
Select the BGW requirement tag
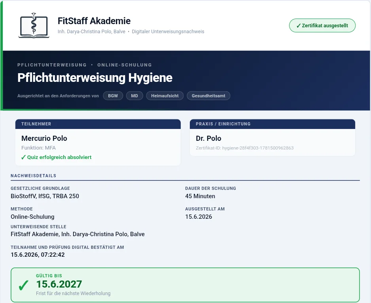click(113, 96)
